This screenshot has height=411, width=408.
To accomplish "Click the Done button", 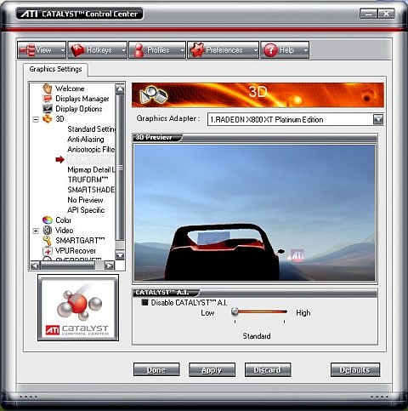I will 156,370.
